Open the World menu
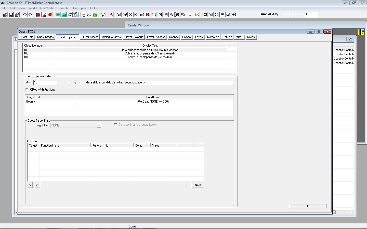Viewport: 367px width, 229px height. 33,8
